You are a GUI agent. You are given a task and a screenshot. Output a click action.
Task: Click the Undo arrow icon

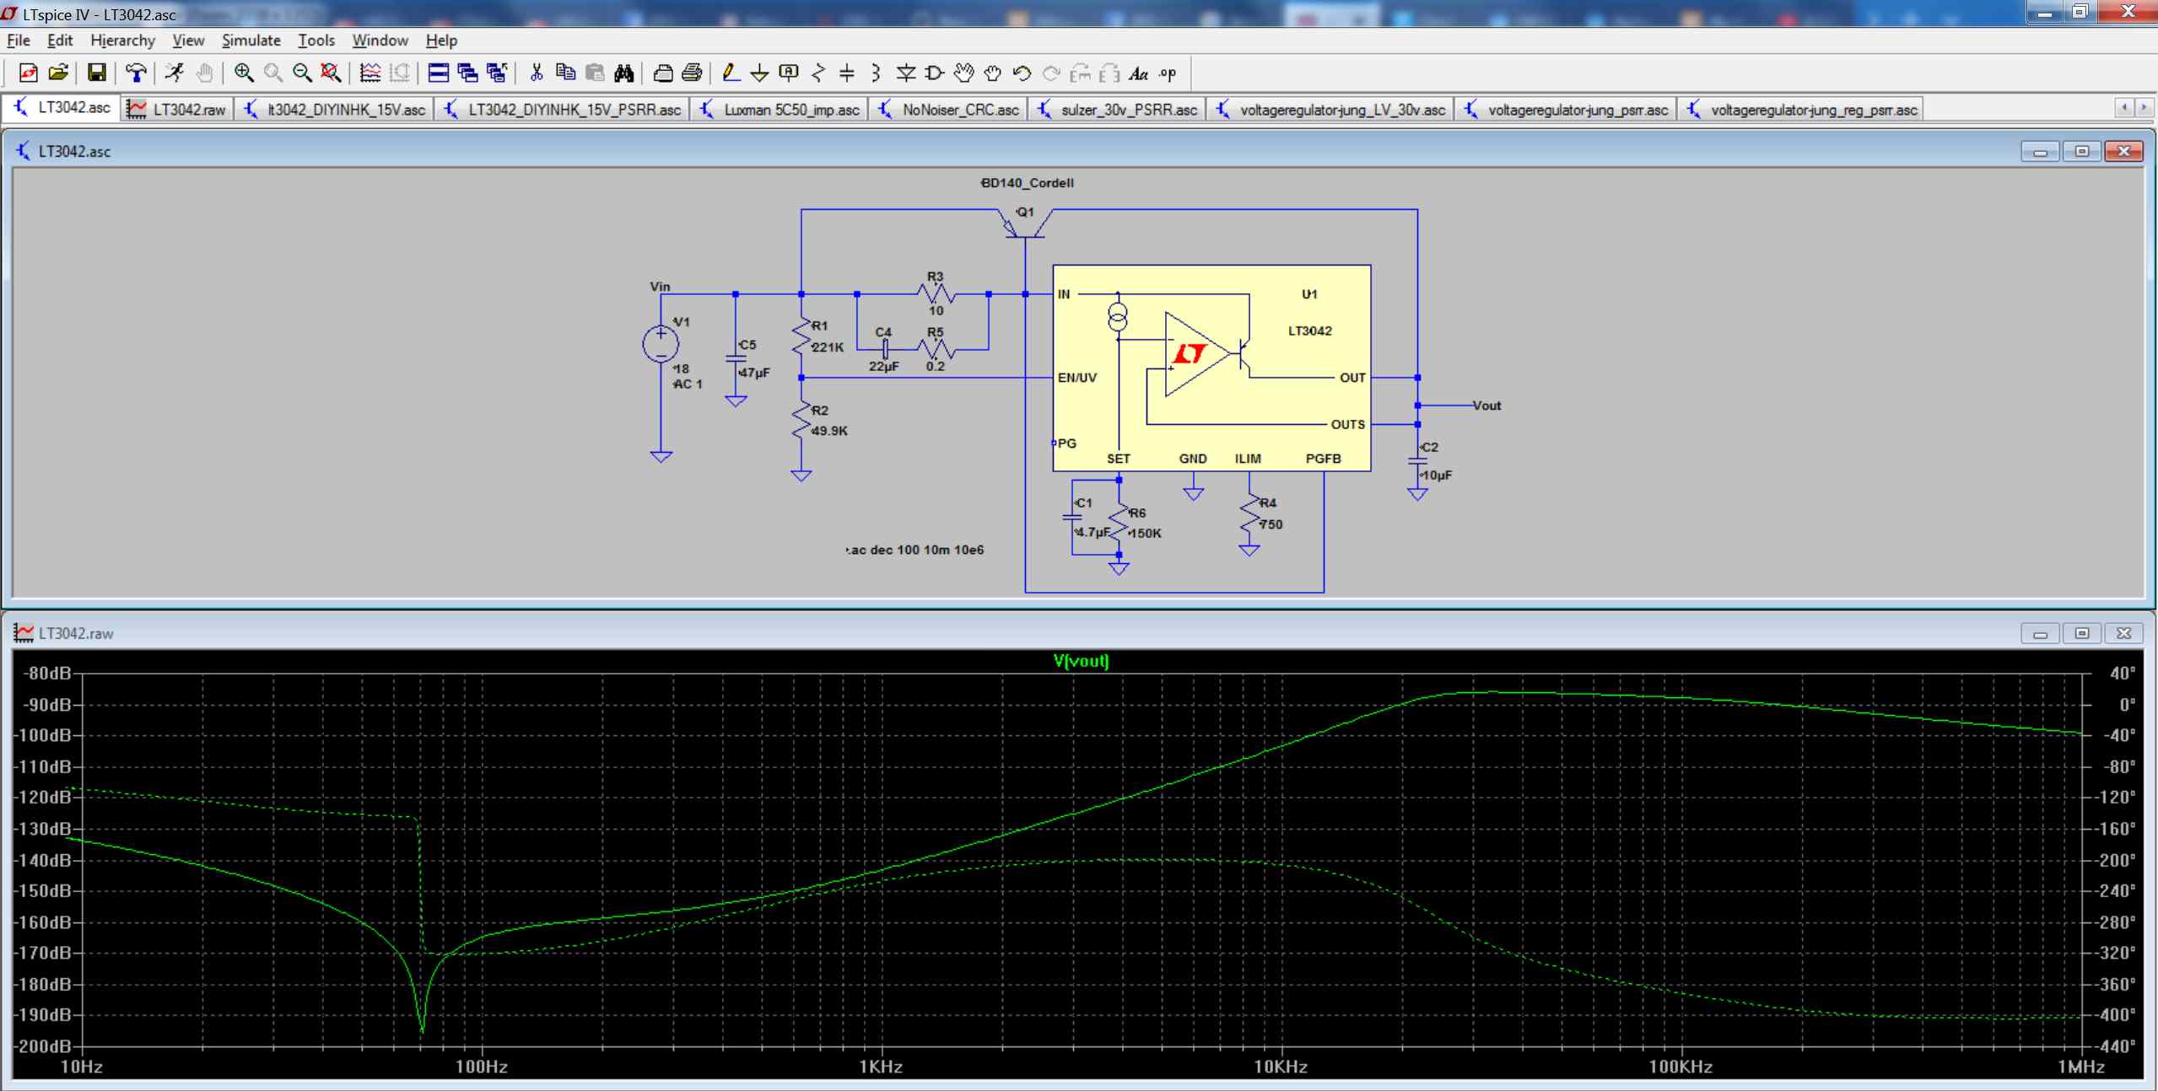[1022, 73]
